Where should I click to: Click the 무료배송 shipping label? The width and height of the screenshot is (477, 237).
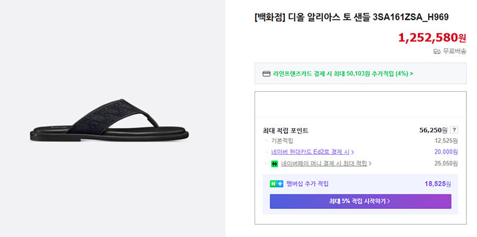point(454,51)
